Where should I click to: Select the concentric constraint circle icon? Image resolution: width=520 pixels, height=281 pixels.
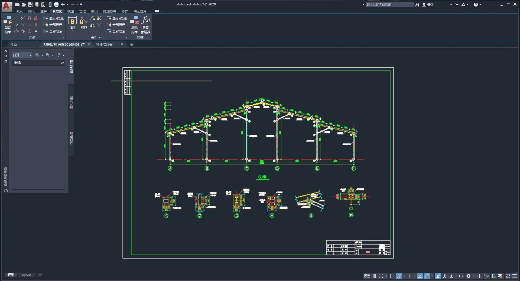pos(30,18)
